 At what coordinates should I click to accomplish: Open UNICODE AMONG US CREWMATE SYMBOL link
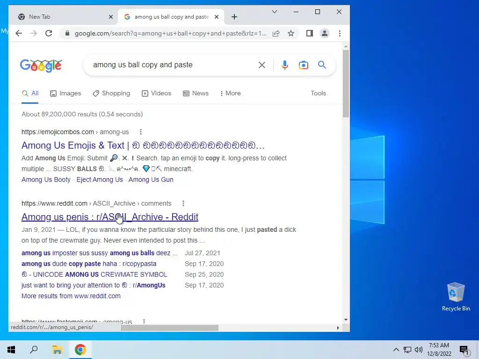click(94, 274)
